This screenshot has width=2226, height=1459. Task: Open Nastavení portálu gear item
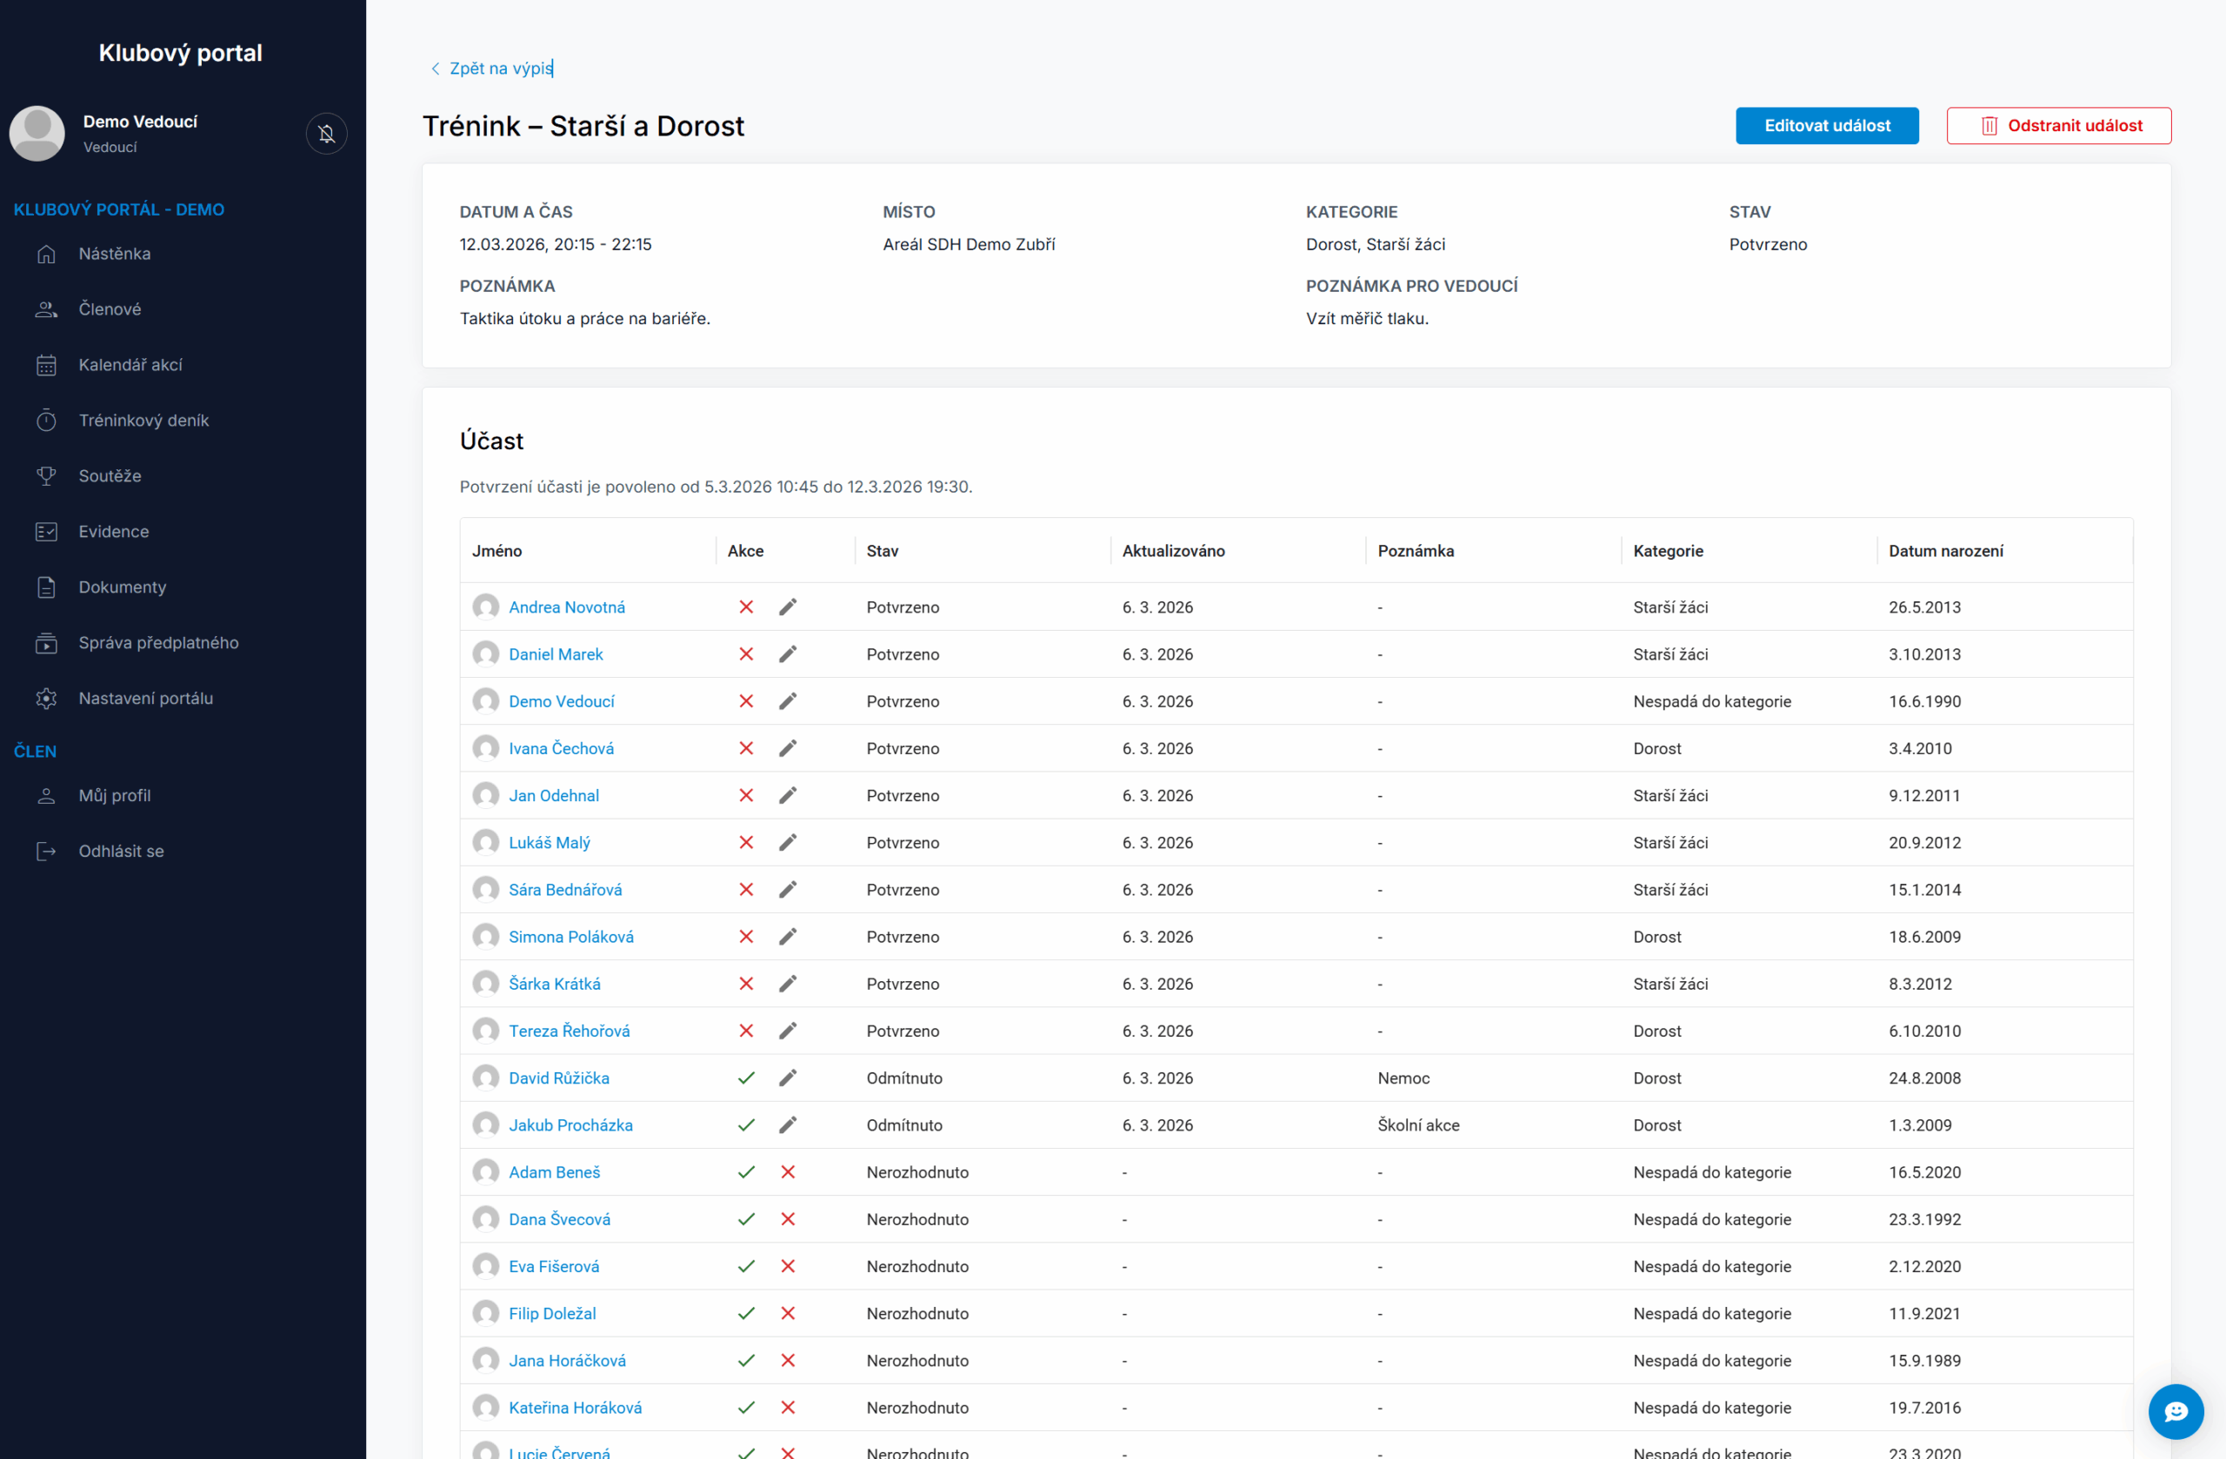145,698
